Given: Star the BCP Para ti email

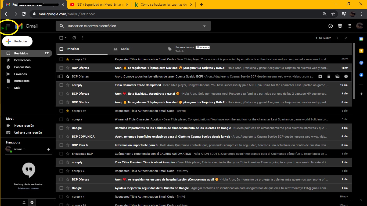Looking at the screenshot, I should click(x=68, y=145).
